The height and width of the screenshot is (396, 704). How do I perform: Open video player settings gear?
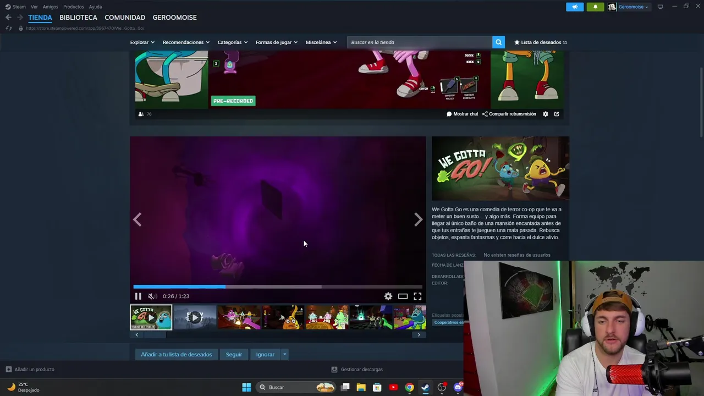click(x=388, y=296)
